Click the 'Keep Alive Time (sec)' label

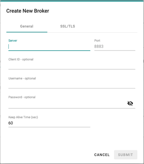[23, 117]
